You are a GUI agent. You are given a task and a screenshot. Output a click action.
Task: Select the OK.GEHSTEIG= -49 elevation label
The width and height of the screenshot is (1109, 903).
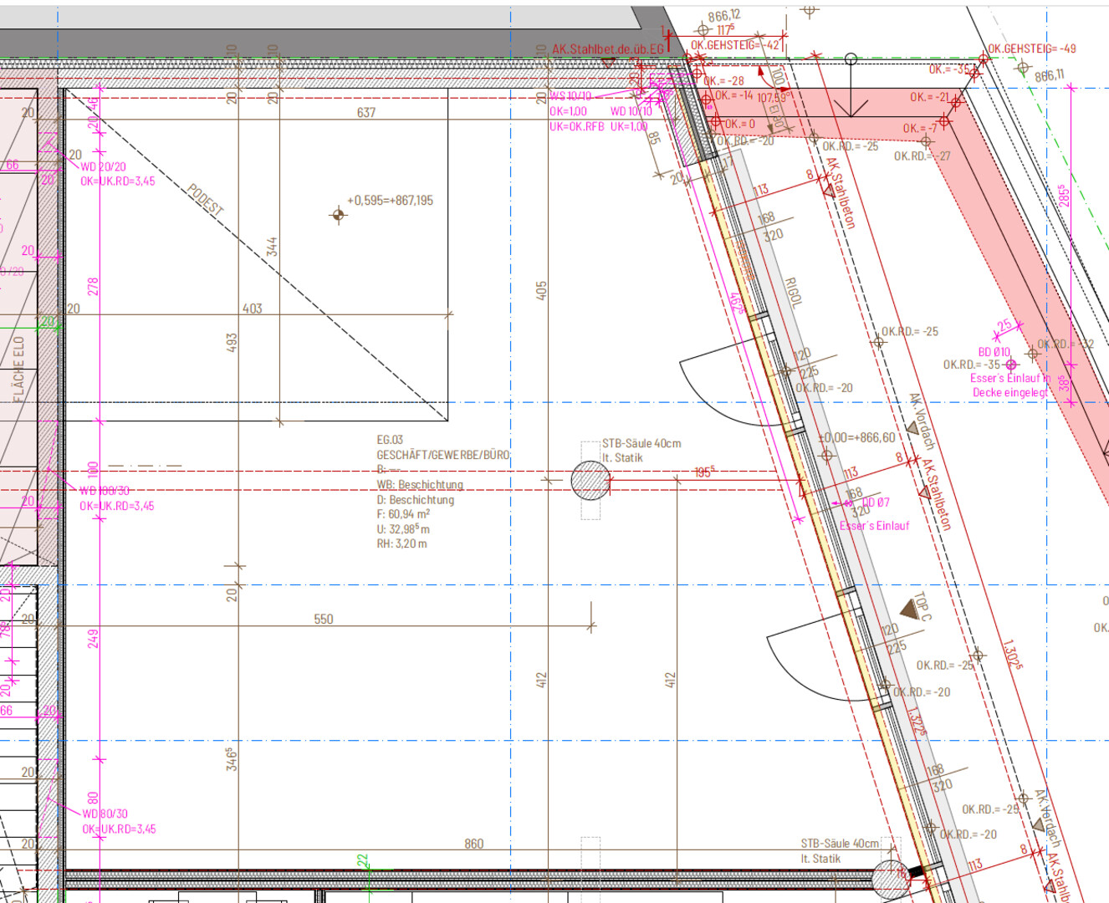coord(1032,48)
